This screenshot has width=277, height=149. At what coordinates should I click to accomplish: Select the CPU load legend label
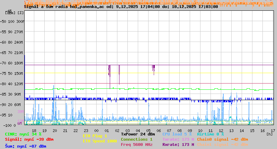pyautogui.click(x=177, y=134)
